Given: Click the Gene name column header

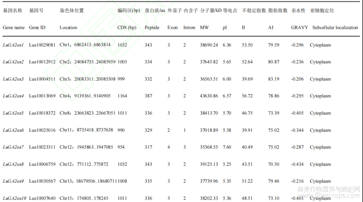Looking at the screenshot, I should (x=14, y=27).
